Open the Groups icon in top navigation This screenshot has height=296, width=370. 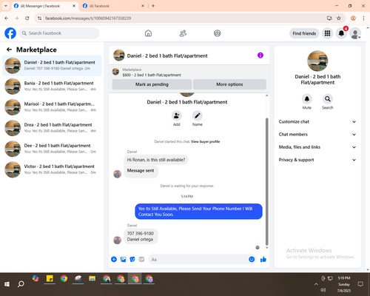pyautogui.click(x=218, y=33)
